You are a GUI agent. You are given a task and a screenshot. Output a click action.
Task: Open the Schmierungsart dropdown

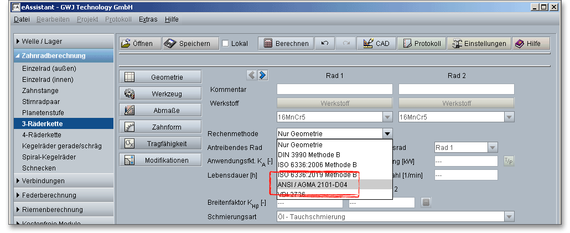click(509, 217)
